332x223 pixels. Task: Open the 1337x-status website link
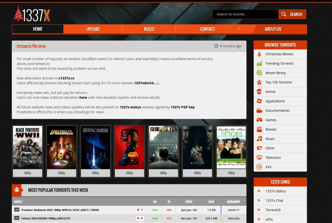(x=130, y=107)
